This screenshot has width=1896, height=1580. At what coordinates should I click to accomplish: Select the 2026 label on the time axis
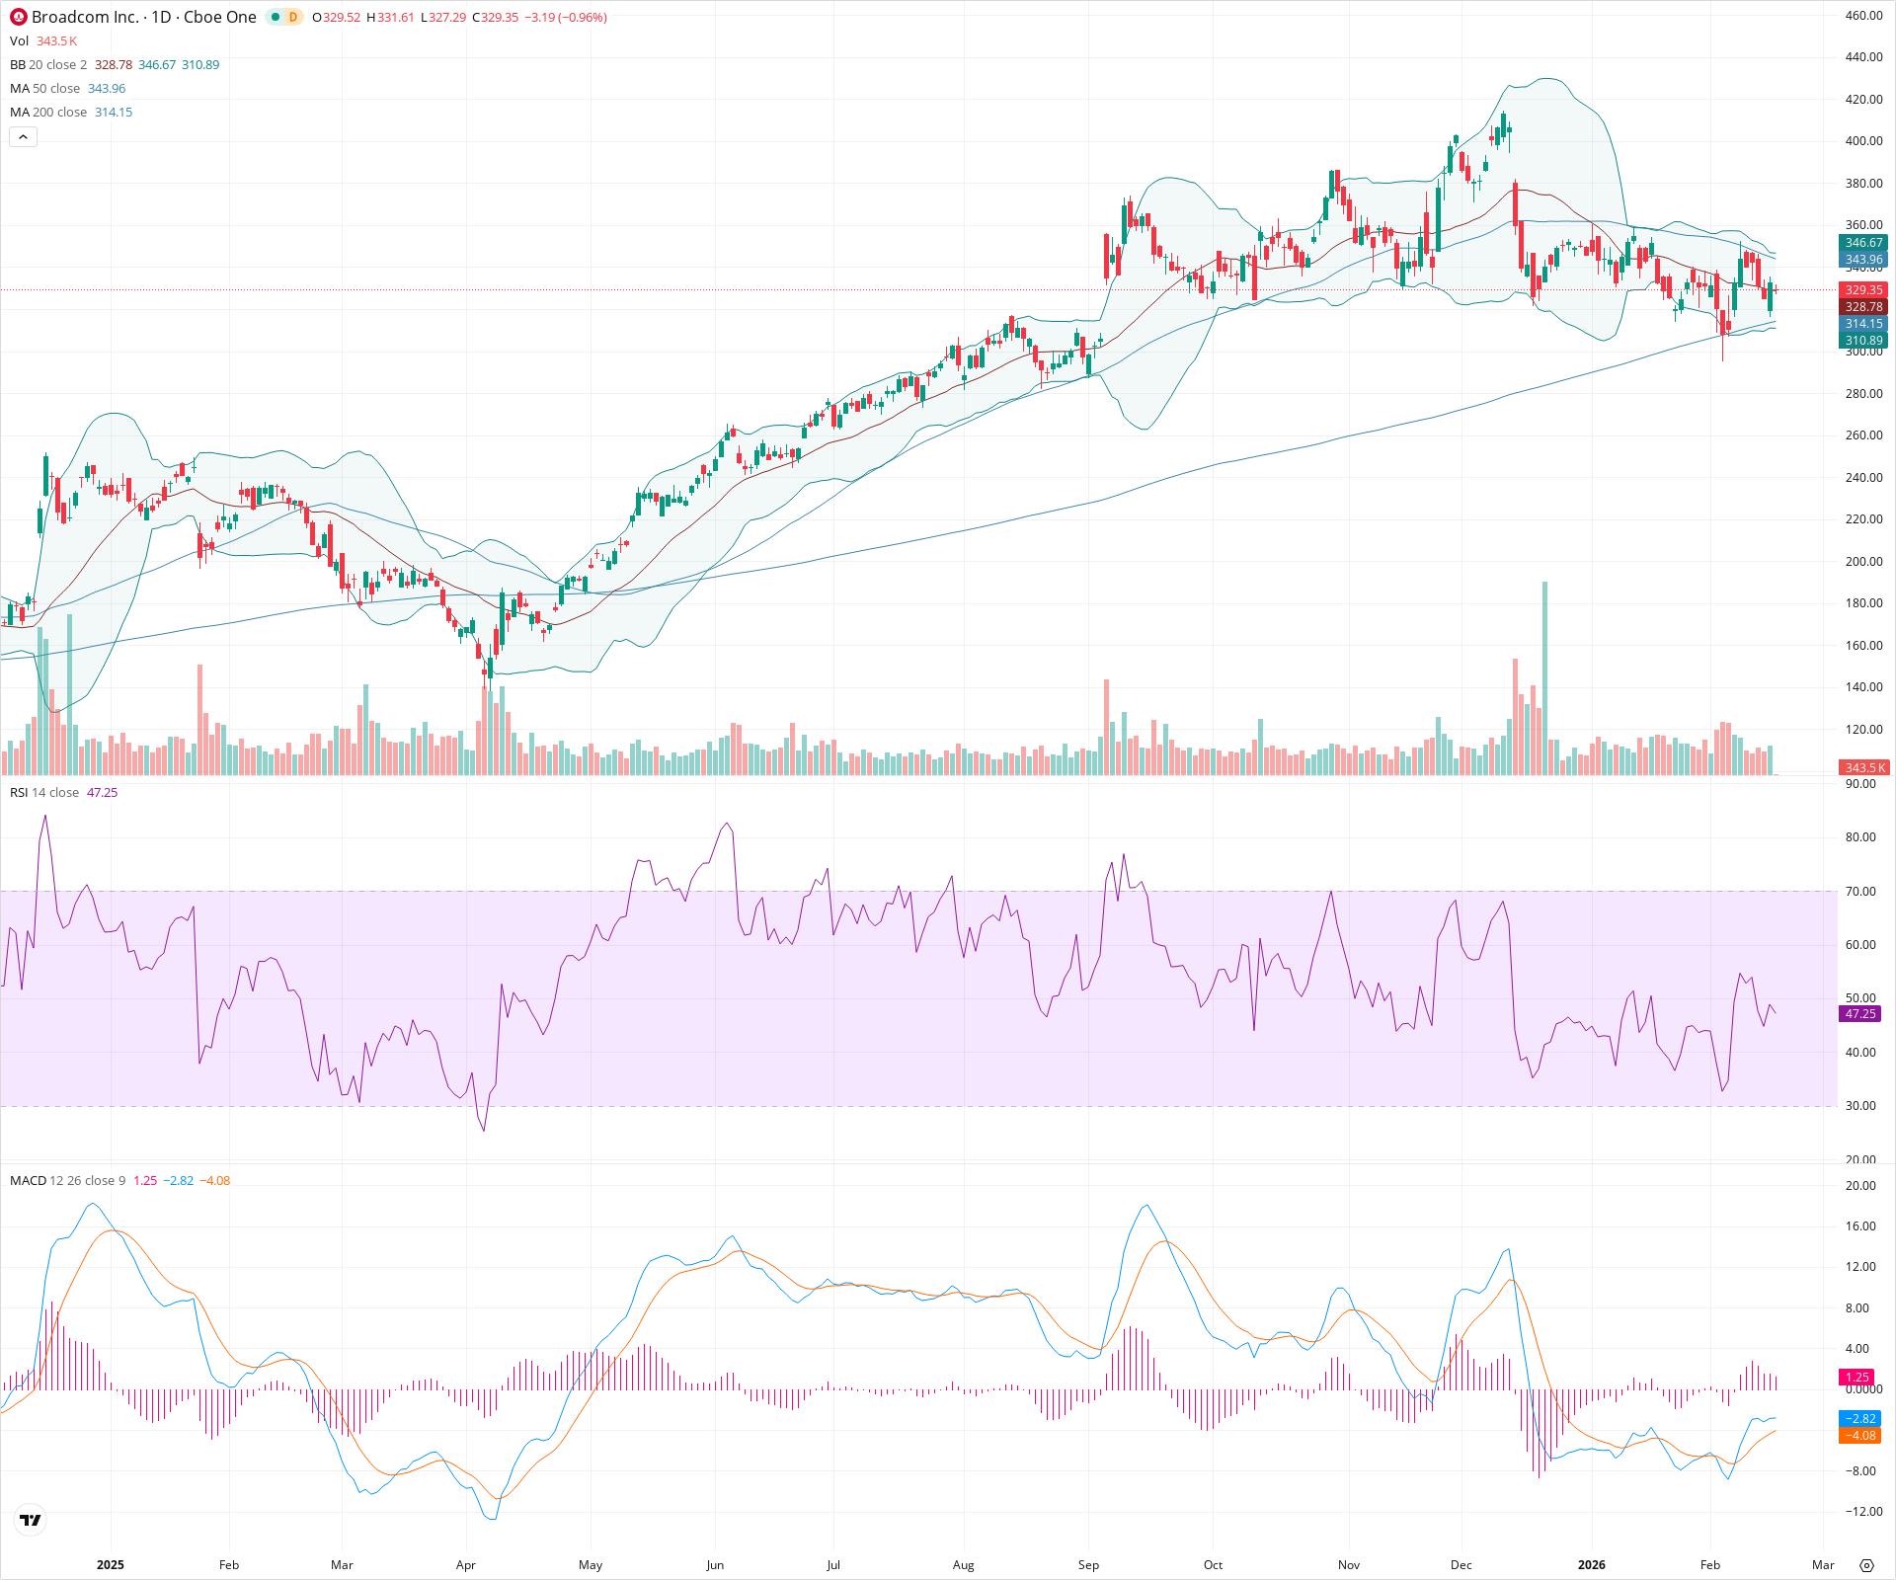tap(1592, 1565)
